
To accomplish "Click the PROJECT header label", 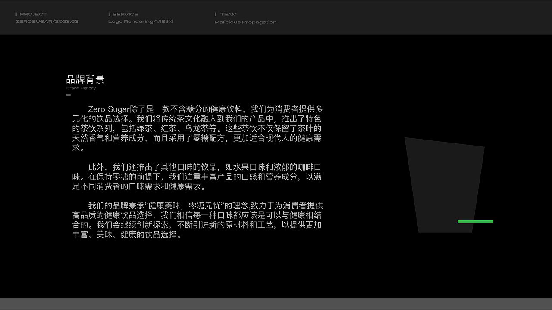I will [x=33, y=14].
